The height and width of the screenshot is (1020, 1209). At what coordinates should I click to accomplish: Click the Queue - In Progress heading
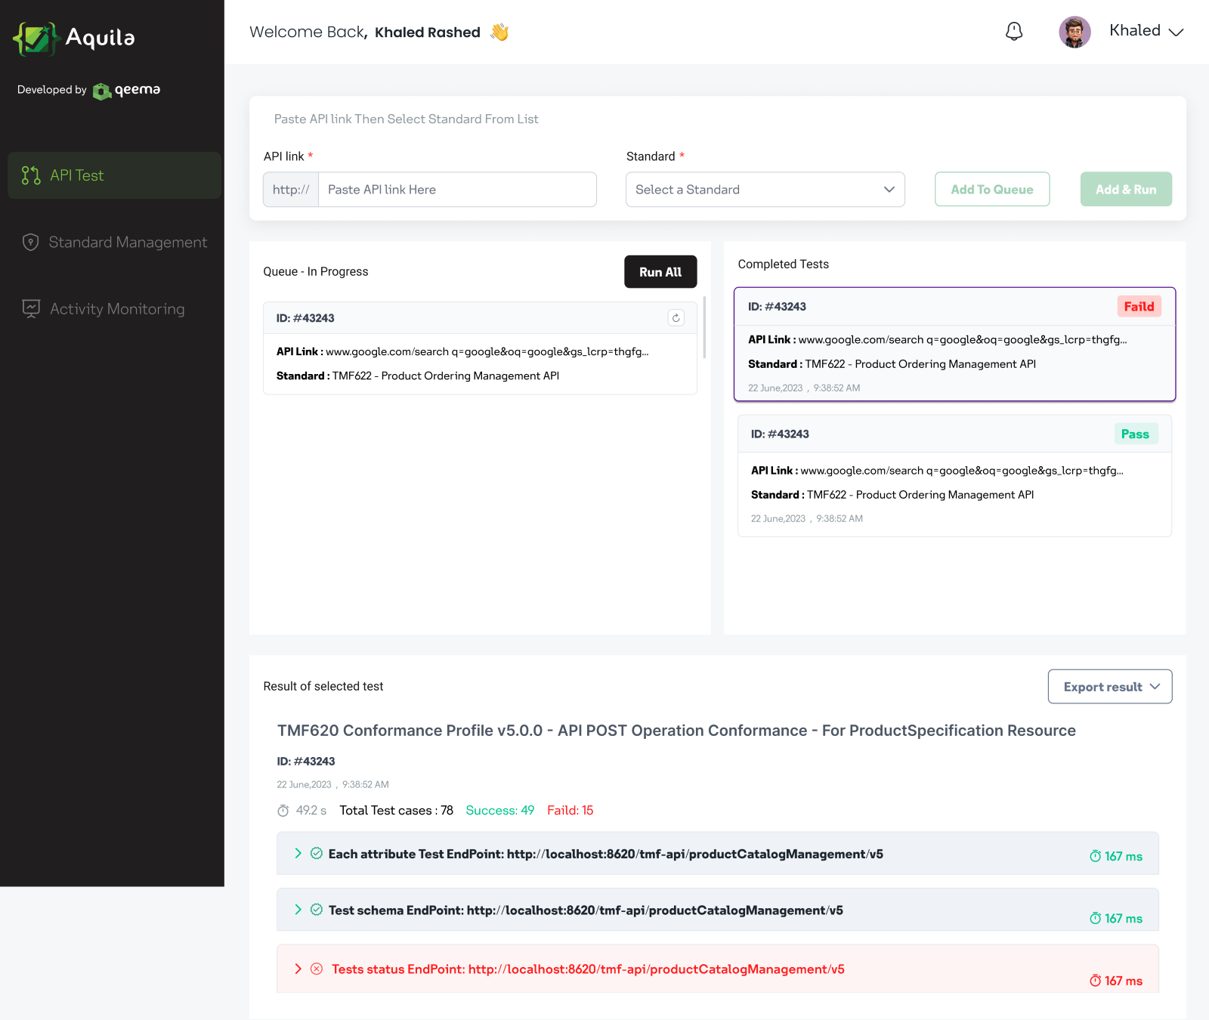pyautogui.click(x=316, y=271)
